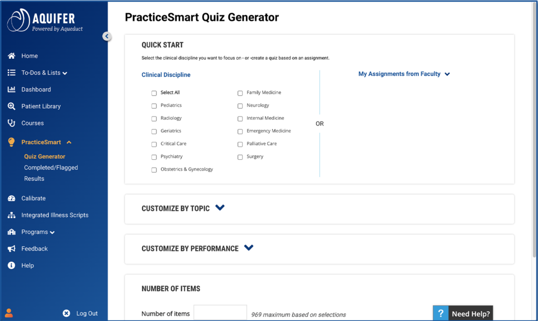Click the Number of items input field
The image size is (538, 321).
(x=220, y=313)
